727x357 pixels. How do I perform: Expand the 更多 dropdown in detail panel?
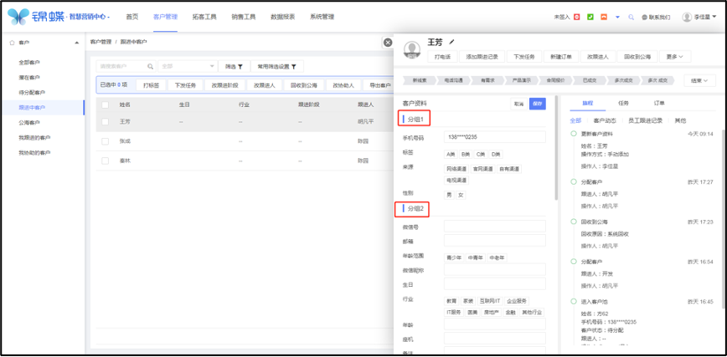[x=675, y=57]
